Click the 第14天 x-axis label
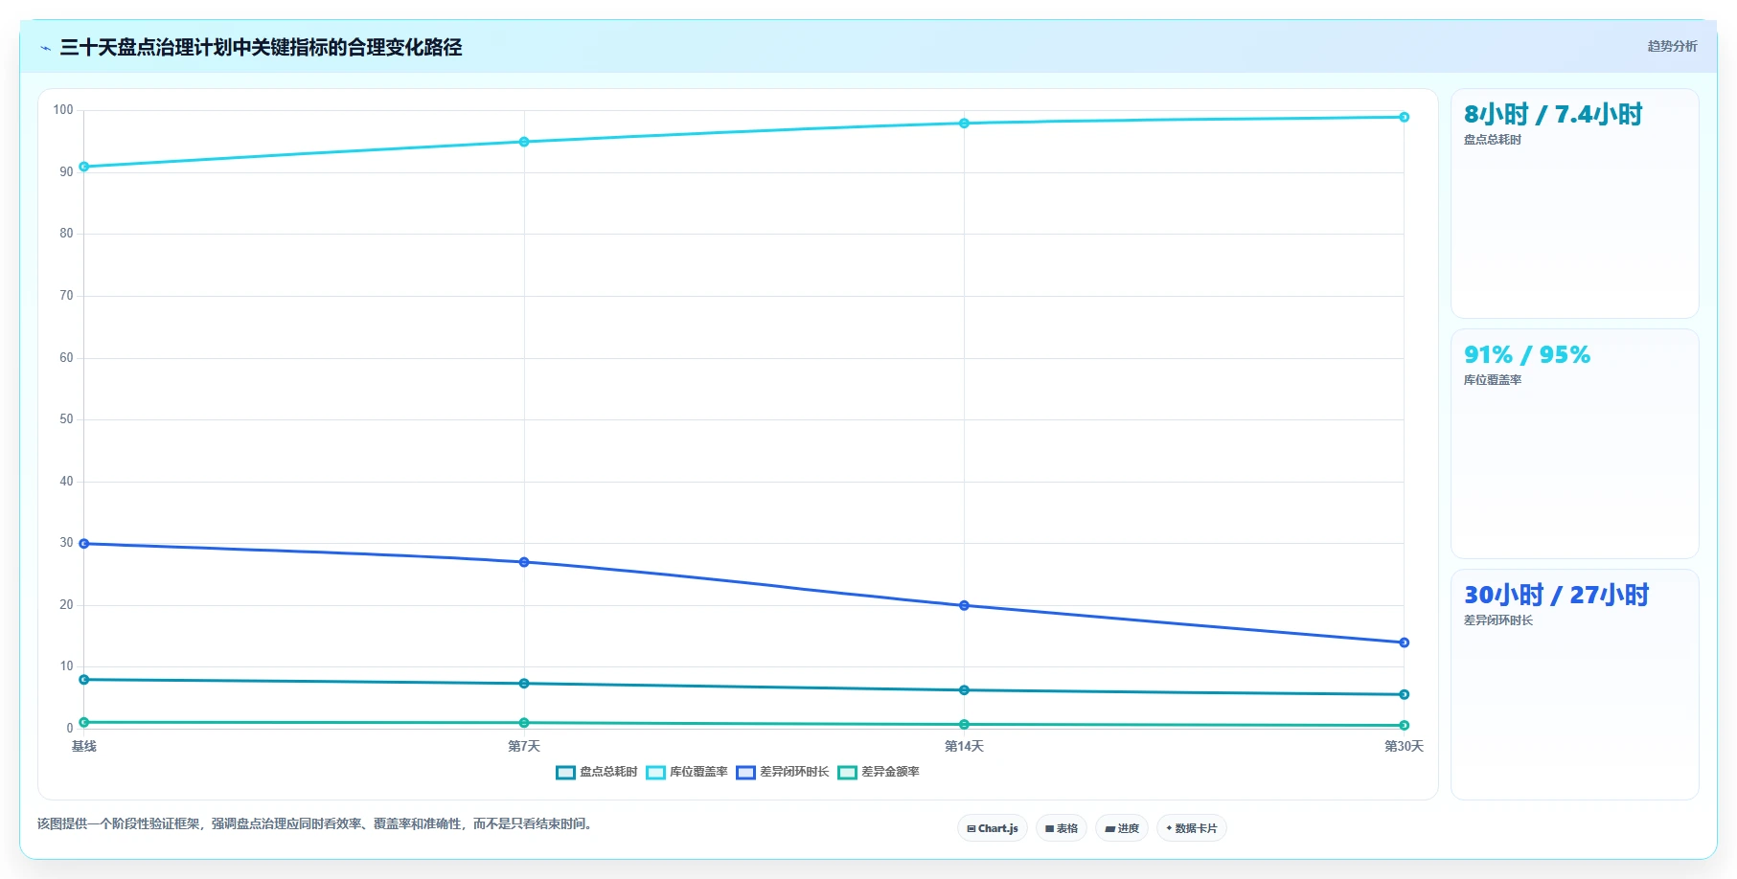The height and width of the screenshot is (879, 1737). pos(964,746)
